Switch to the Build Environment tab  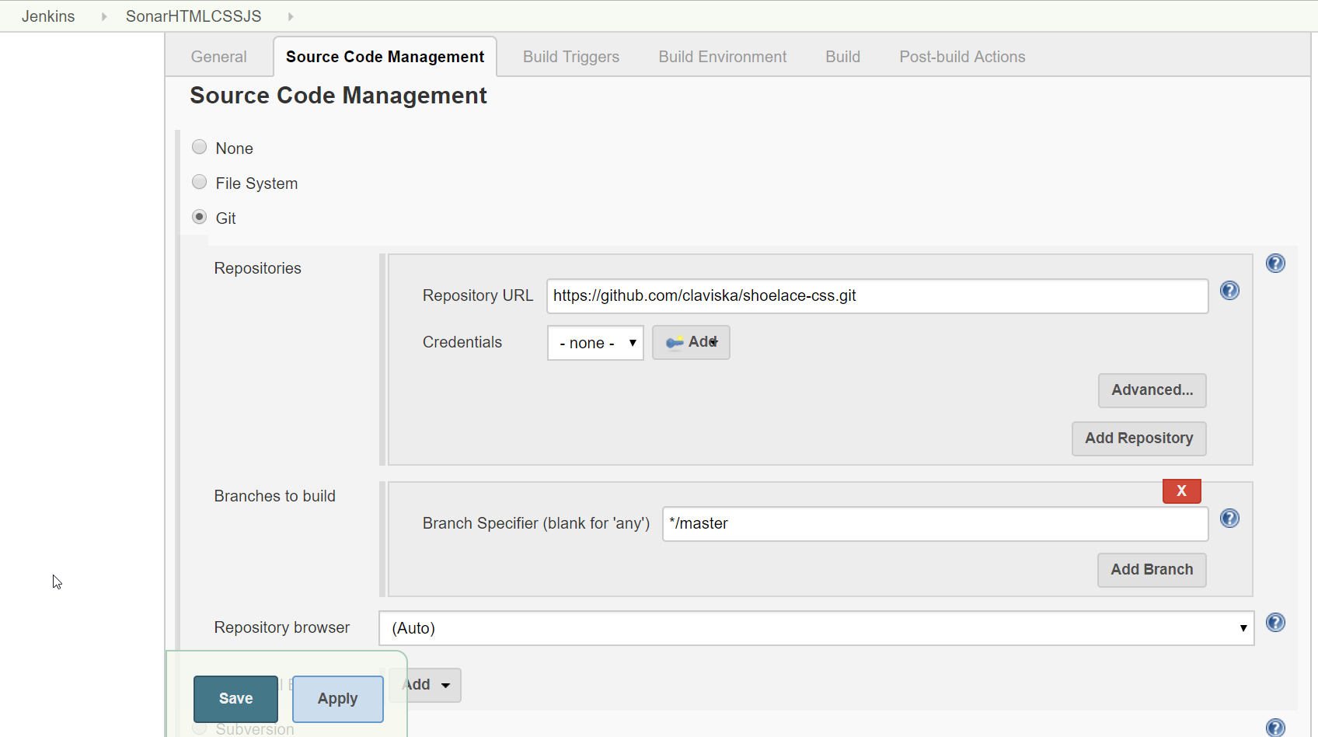click(723, 57)
